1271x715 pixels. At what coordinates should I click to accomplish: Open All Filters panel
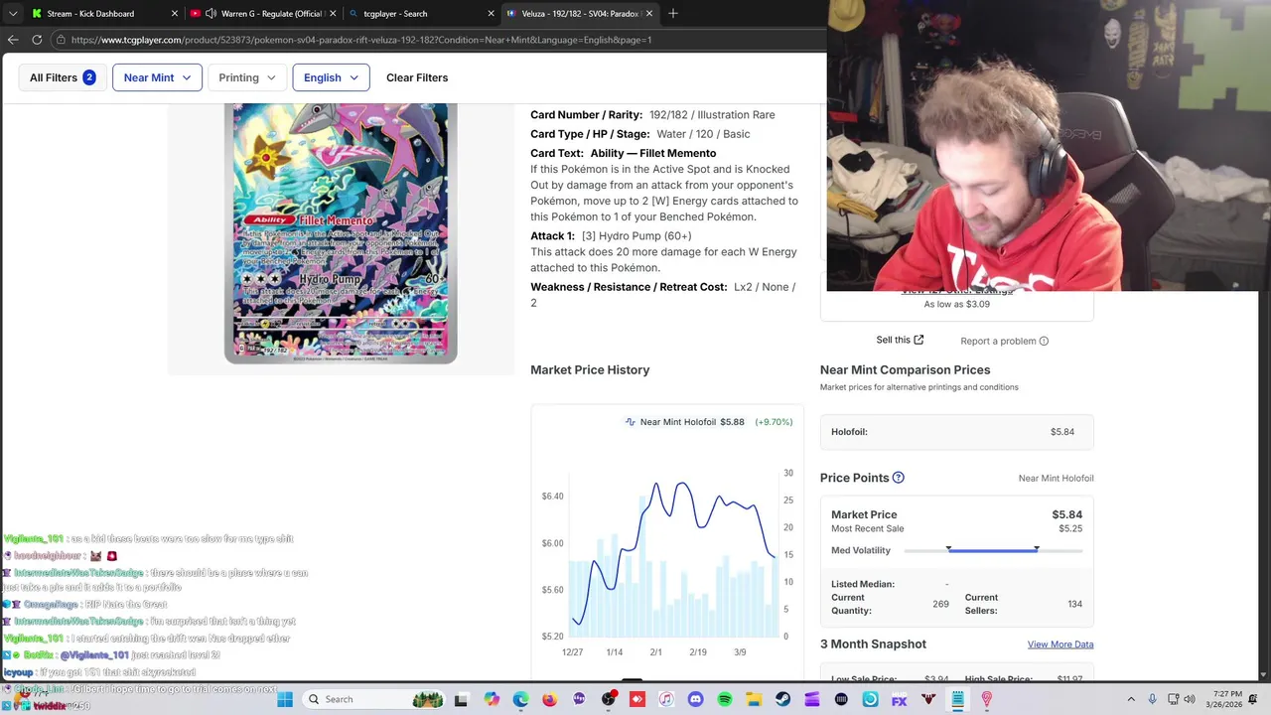[62, 77]
